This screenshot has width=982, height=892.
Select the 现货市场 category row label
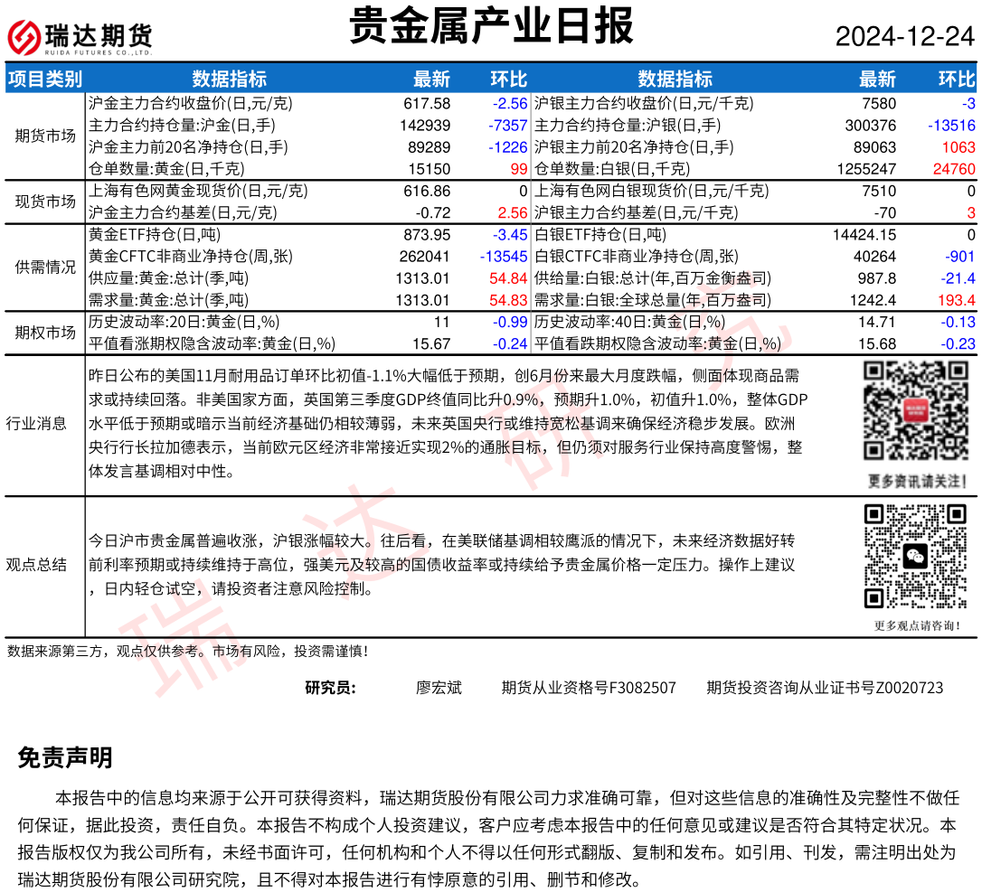coord(44,202)
